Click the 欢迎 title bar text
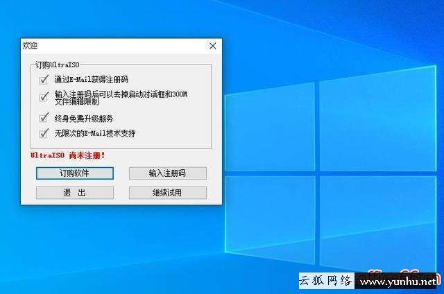Screen dimensions: 444x294 30,46
